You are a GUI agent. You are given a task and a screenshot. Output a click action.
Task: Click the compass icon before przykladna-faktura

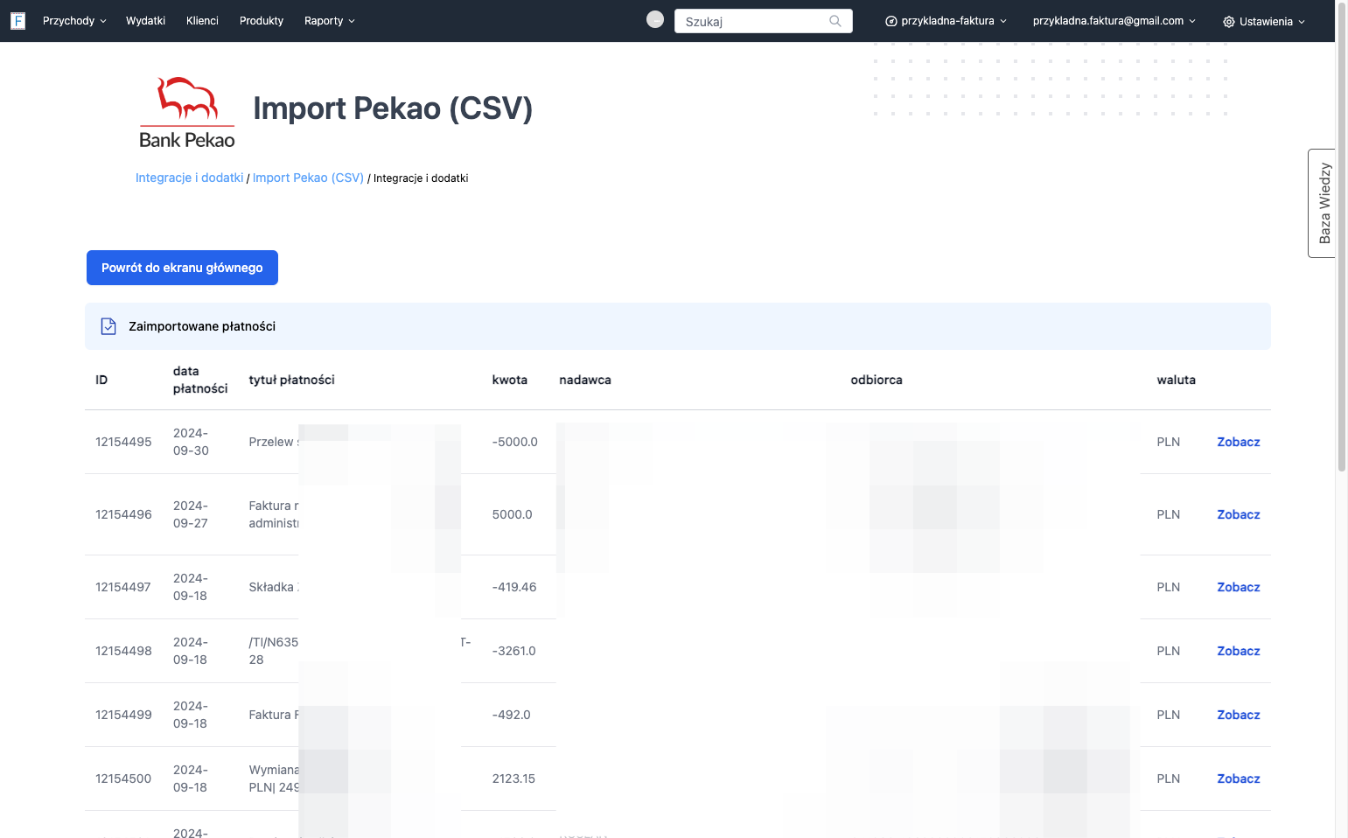[891, 21]
